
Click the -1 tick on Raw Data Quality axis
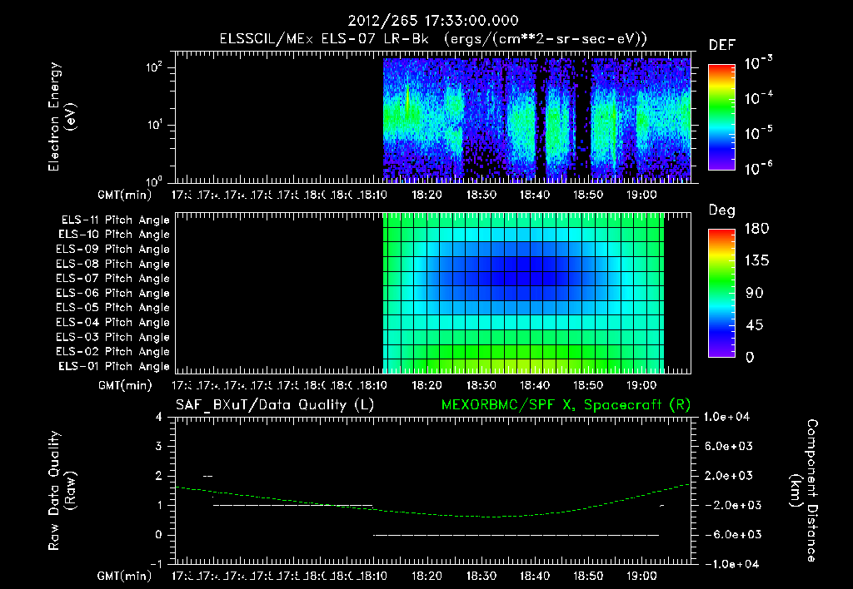click(156, 563)
